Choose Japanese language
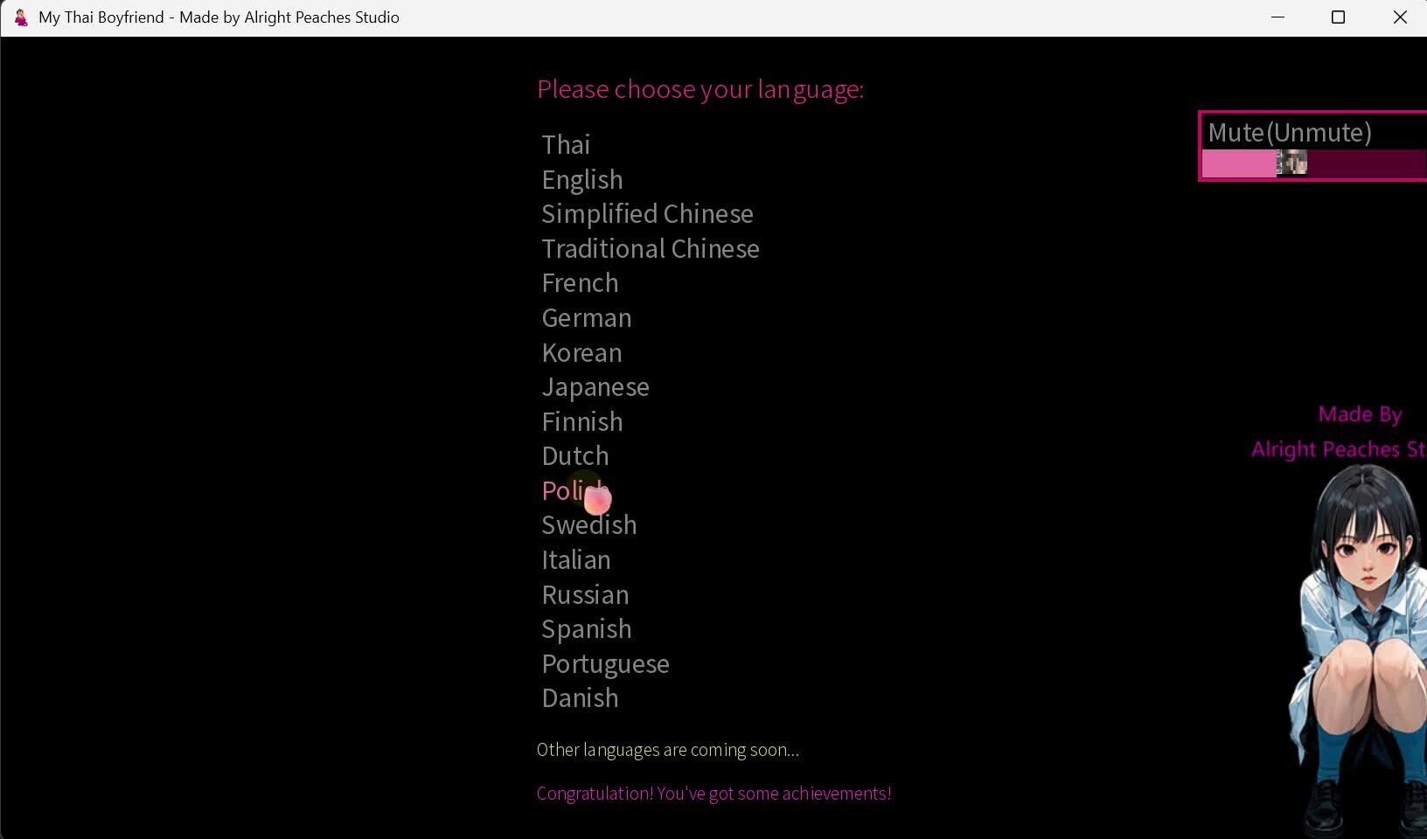This screenshot has width=1427, height=839. (x=595, y=387)
